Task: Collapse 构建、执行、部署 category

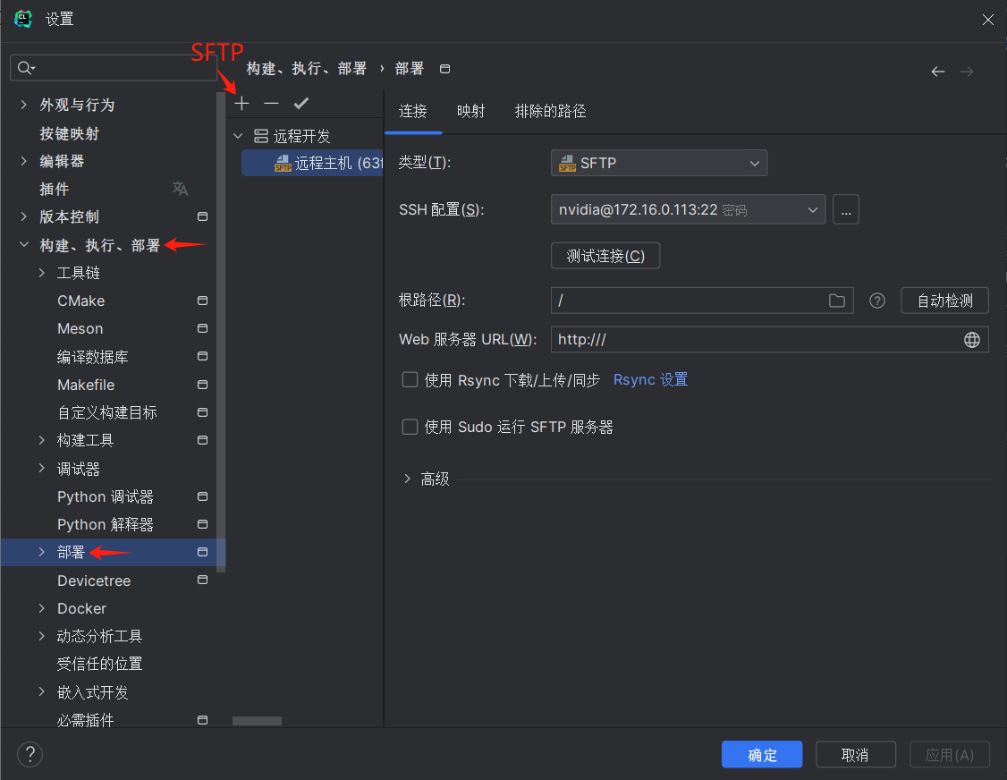Action: 24,245
